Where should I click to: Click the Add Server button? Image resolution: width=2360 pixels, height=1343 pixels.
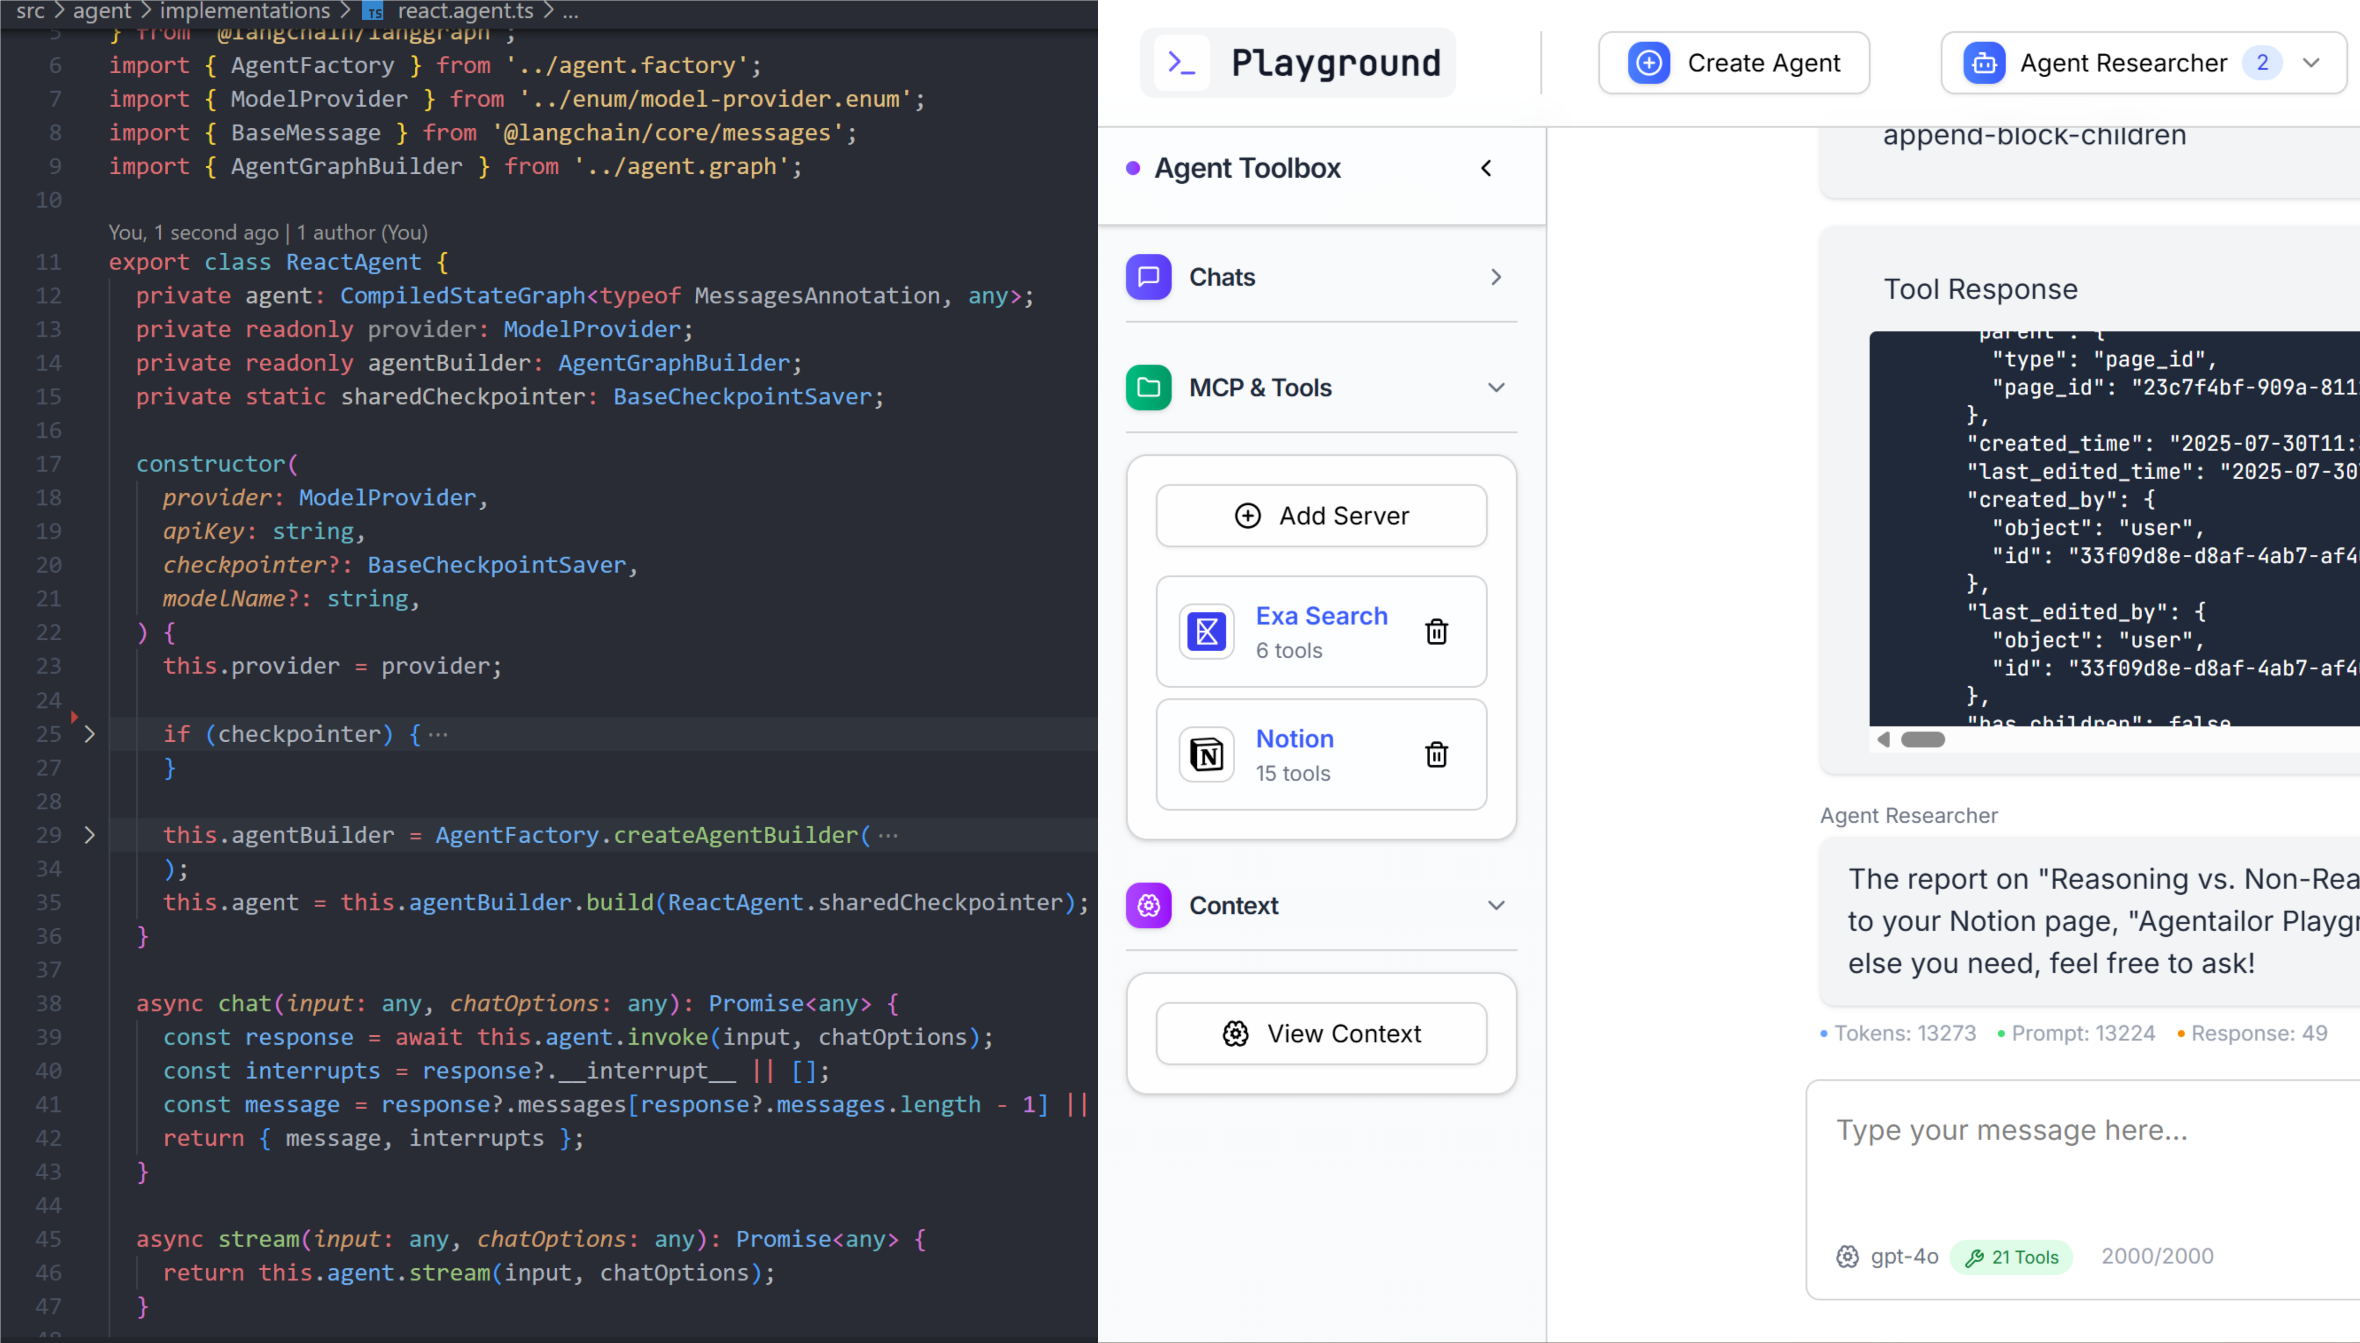(x=1321, y=516)
